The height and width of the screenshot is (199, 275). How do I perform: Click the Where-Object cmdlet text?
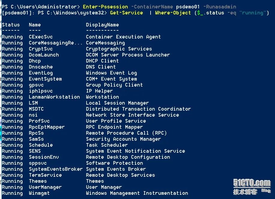tap(173, 13)
